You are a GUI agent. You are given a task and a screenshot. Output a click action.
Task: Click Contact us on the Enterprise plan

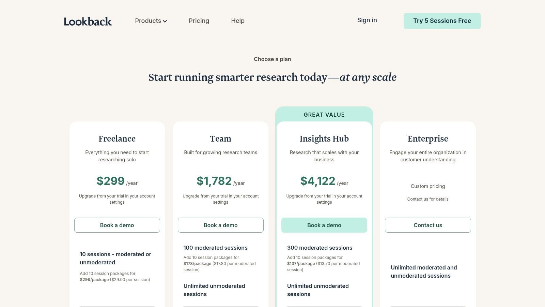coord(427,225)
